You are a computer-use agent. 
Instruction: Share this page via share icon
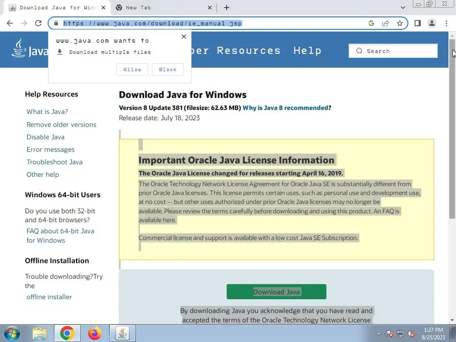(x=386, y=23)
